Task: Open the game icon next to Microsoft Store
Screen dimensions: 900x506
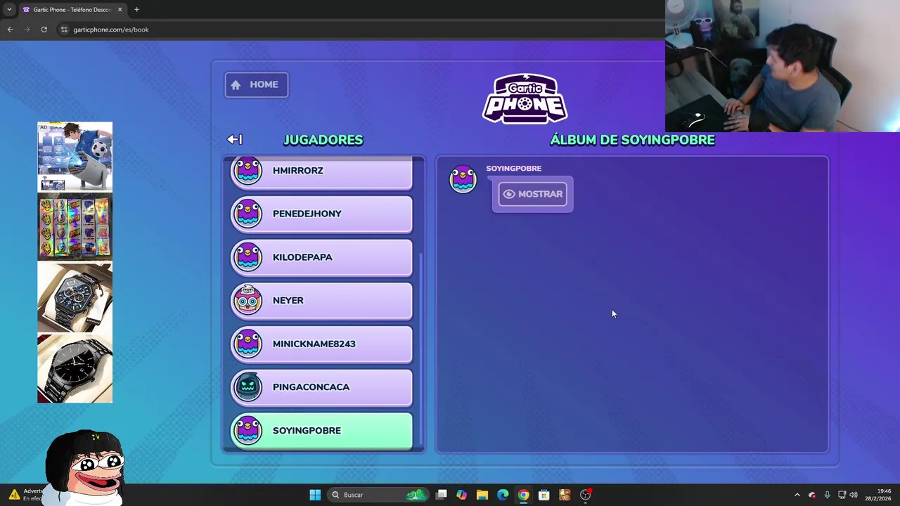Action: (x=565, y=495)
